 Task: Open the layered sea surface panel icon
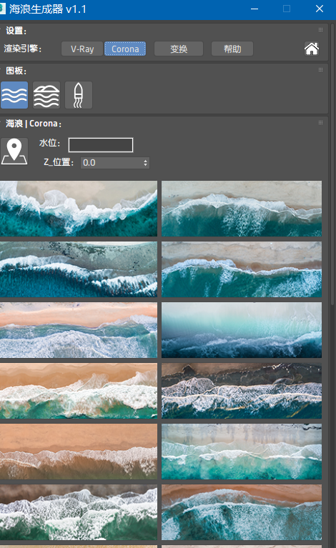(x=46, y=95)
